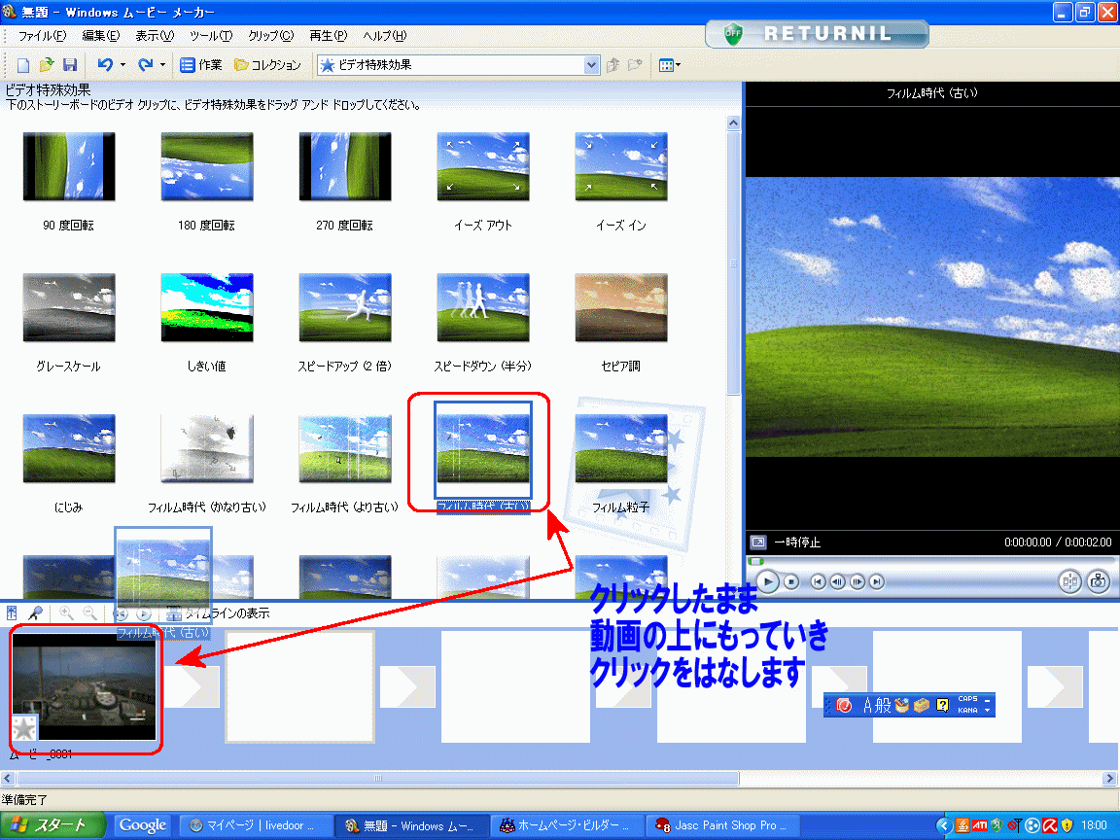This screenshot has width=1120, height=840.
Task: Select the にじみ effect thumbnail
Action: pos(69,448)
